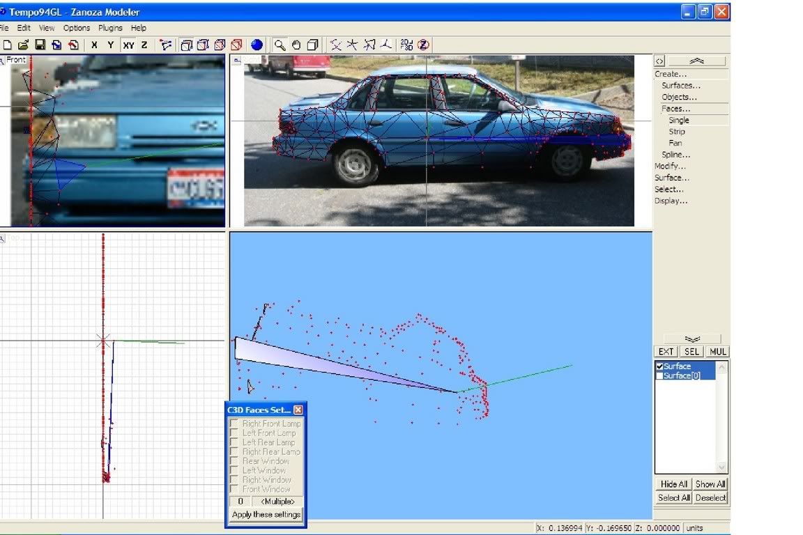
Task: Click the Save floppy disk icon
Action: 40,45
